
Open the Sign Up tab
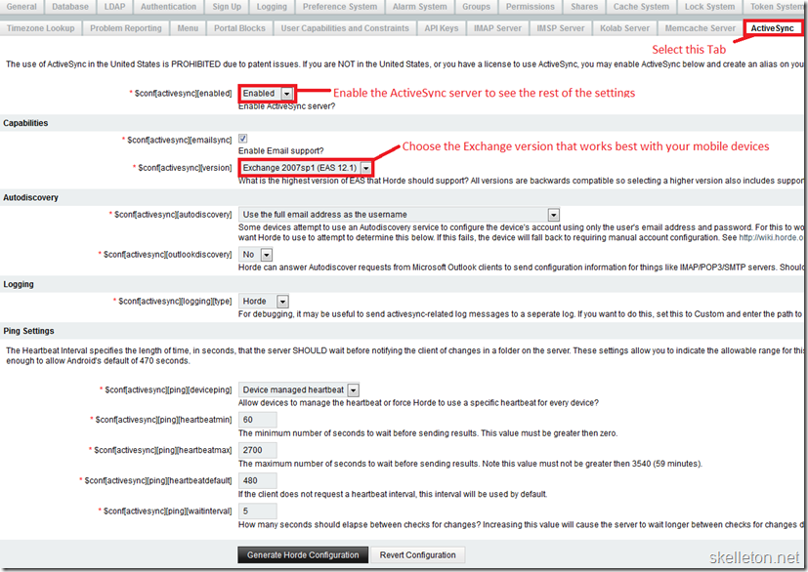click(227, 7)
